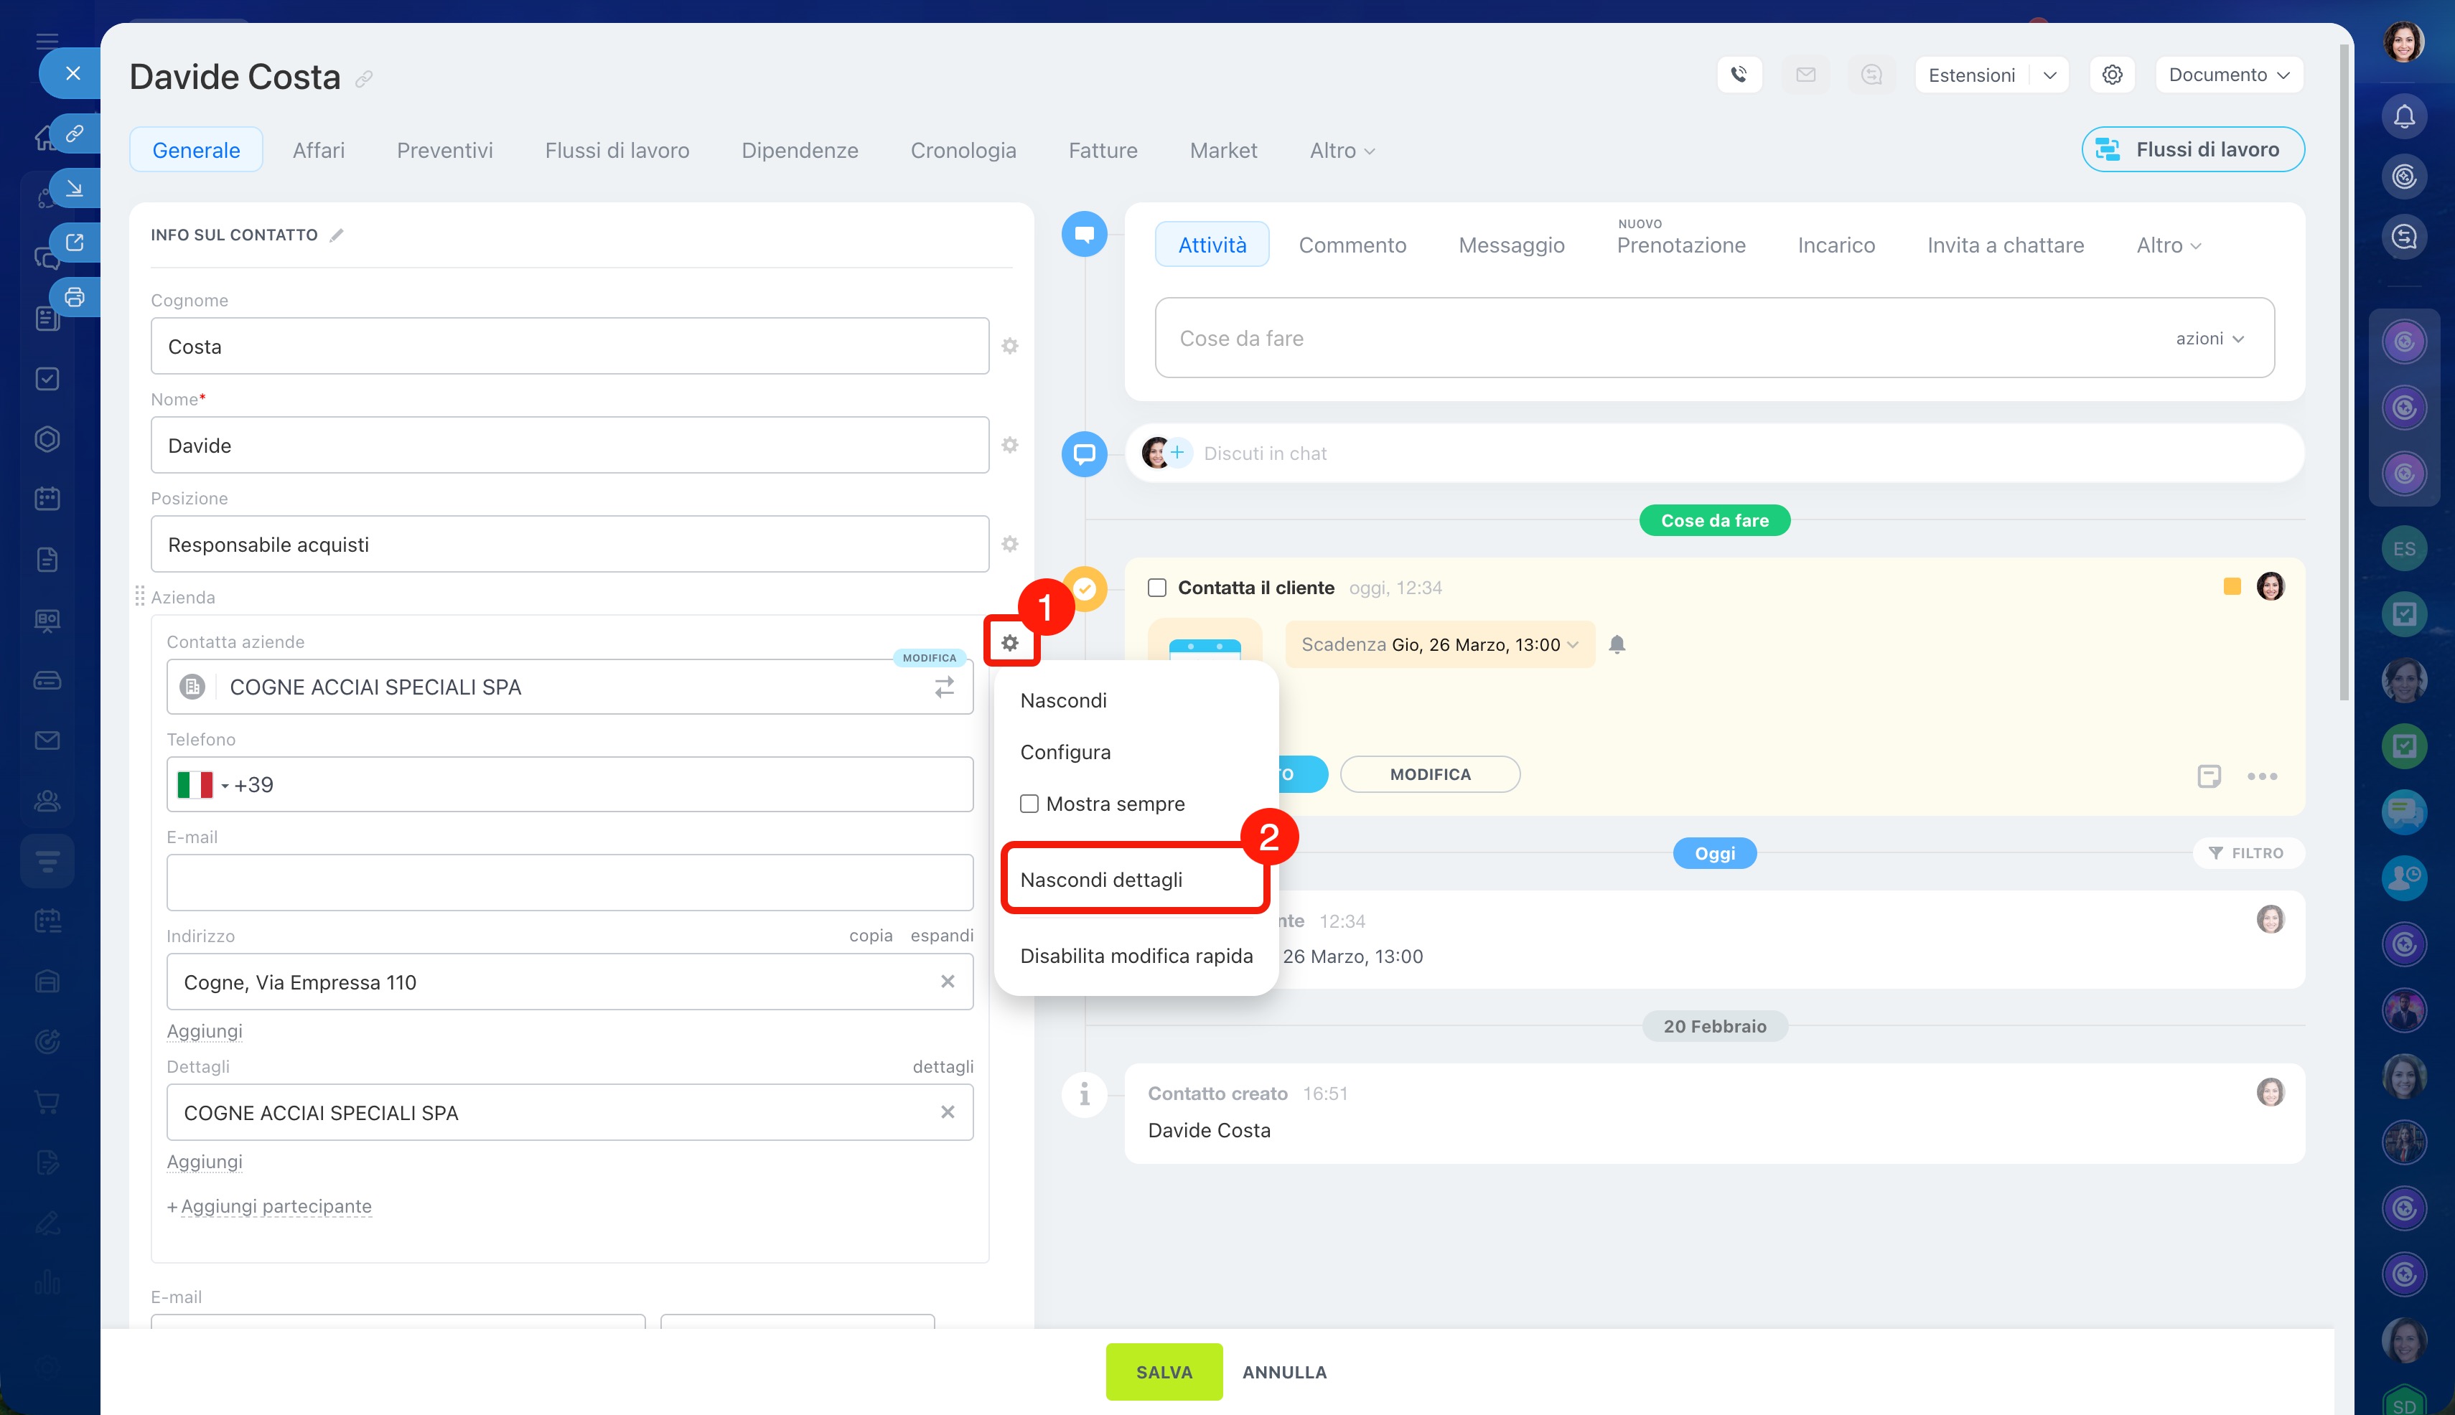Check the Contatta il cliente task checkbox
The image size is (2455, 1415).
click(1157, 588)
